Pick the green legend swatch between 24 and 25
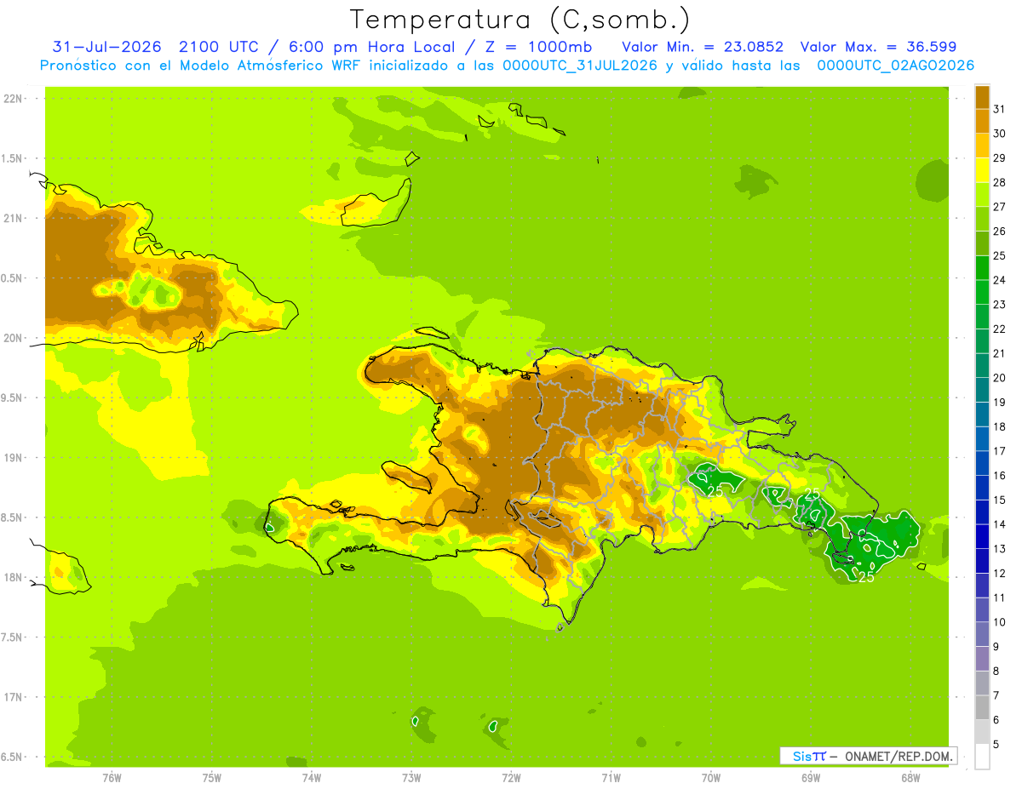The image size is (1022, 789). pyautogui.click(x=982, y=268)
